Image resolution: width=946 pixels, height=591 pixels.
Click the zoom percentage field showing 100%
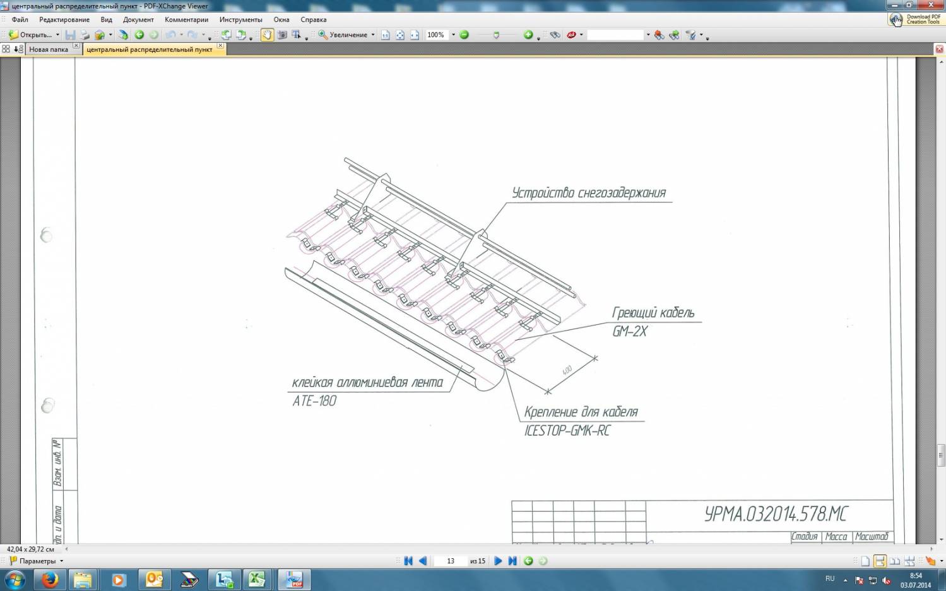437,35
